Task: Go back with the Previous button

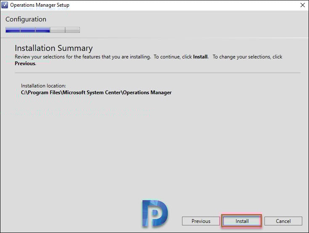Action: pos(201,221)
